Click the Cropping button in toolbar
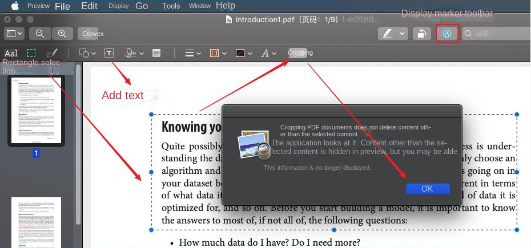 (x=300, y=53)
